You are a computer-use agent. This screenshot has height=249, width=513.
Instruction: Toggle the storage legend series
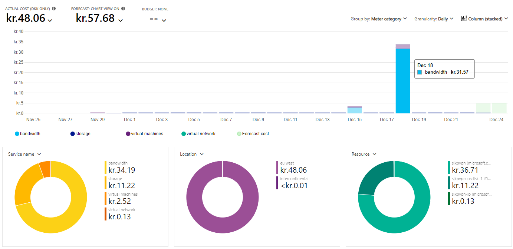(80, 134)
